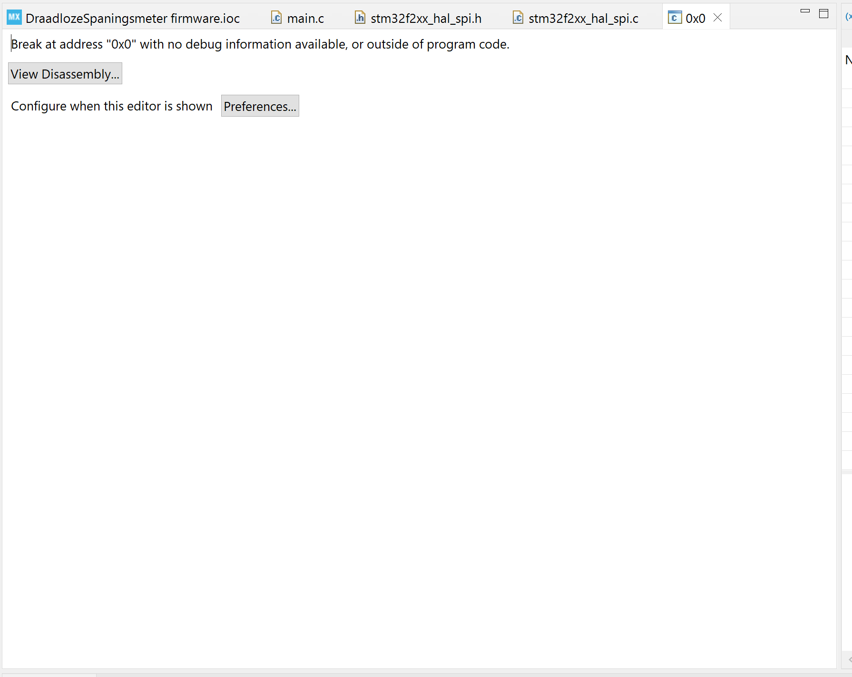Click the break at address error message
Image resolution: width=852 pixels, height=677 pixels.
[260, 44]
